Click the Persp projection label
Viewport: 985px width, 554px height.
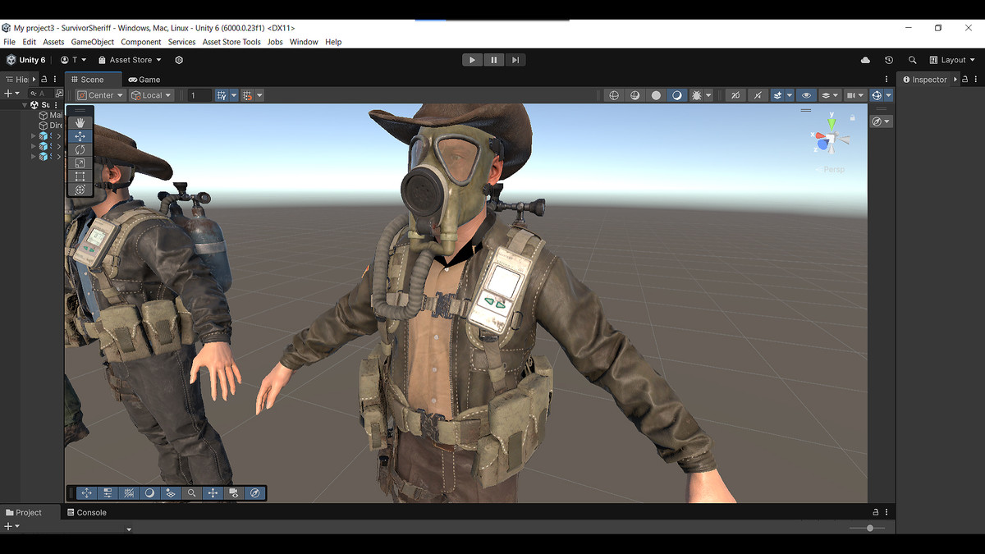834,170
